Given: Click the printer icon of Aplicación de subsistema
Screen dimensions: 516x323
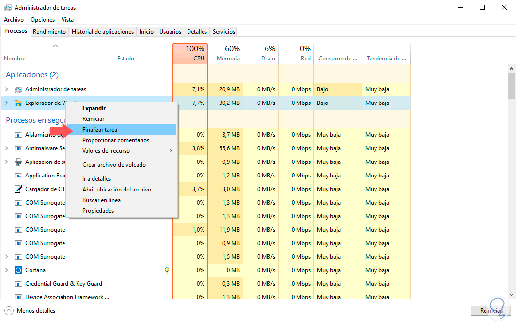Looking at the screenshot, I should [18, 162].
